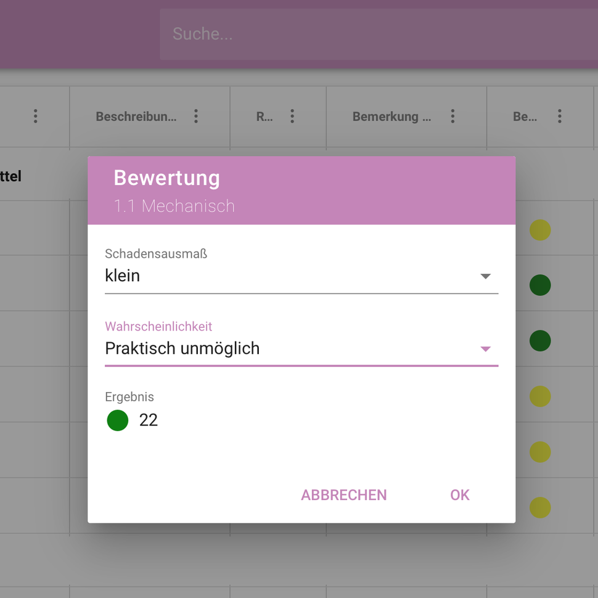
Task: Open the Bemerkung column menu dots
Action: click(x=453, y=117)
